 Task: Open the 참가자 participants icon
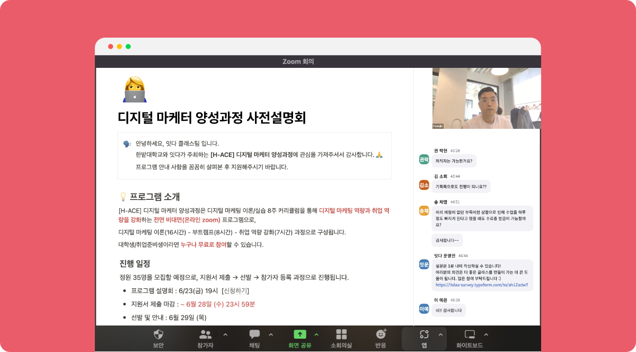[205, 334]
